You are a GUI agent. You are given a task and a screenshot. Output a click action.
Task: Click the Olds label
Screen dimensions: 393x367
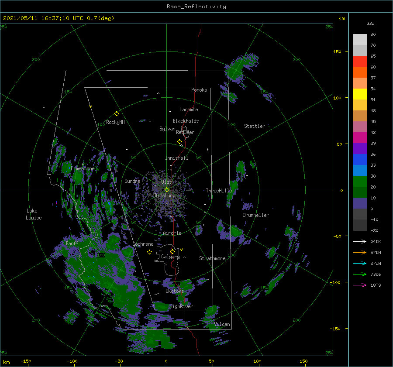pos(166,182)
